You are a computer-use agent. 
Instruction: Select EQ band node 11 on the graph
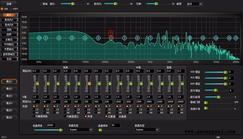176,38
